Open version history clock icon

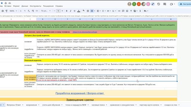(x=158, y=4)
